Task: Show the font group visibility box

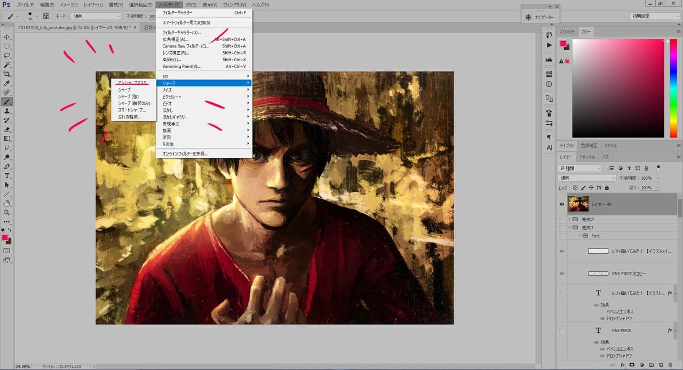Action: tap(561, 235)
